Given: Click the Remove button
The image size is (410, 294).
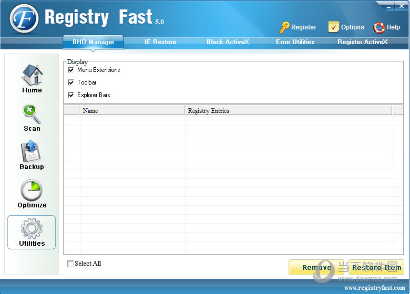Looking at the screenshot, I should click(316, 267).
